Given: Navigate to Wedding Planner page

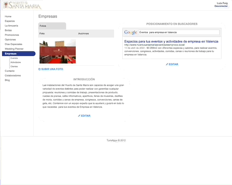Looking at the screenshot, I should (x=14, y=49).
